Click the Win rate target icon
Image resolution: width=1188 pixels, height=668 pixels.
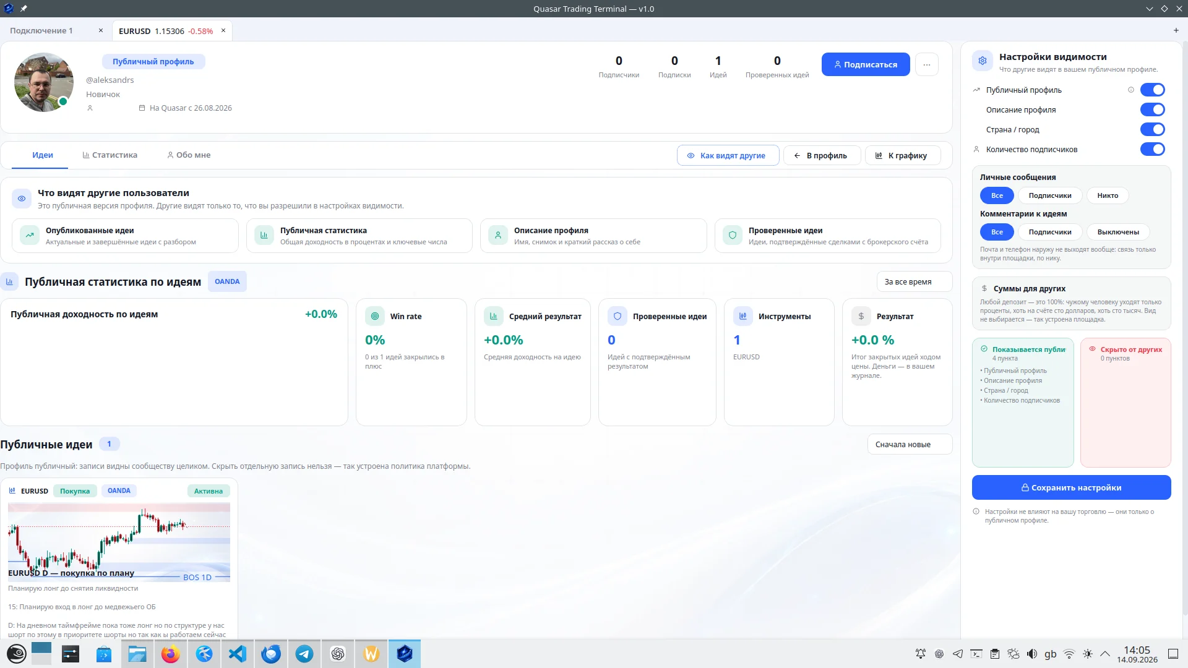coord(374,316)
